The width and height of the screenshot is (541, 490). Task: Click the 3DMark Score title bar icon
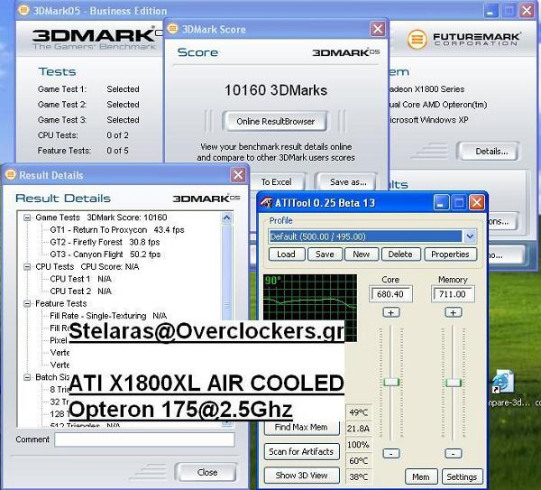point(172,29)
